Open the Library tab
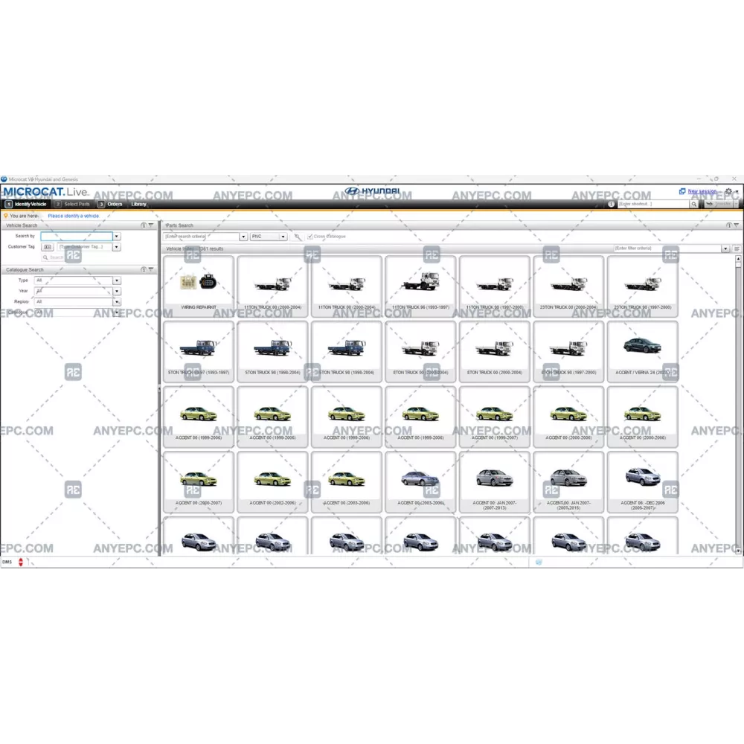 (139, 204)
